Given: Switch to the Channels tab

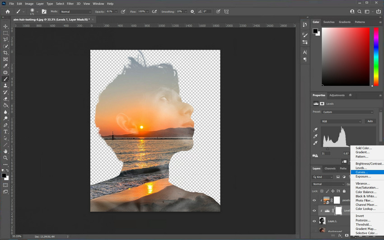Looking at the screenshot, I should 330,168.
